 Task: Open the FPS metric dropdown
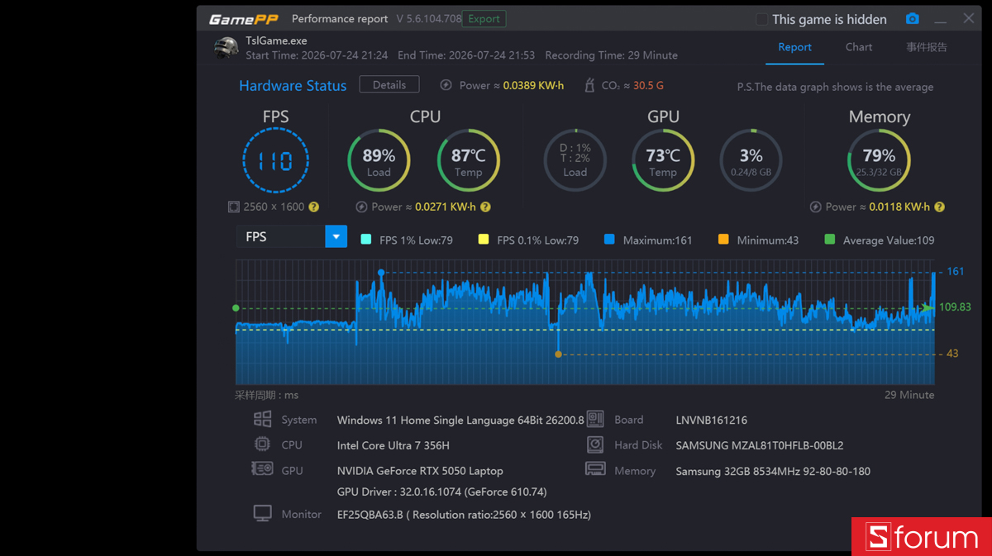point(292,237)
